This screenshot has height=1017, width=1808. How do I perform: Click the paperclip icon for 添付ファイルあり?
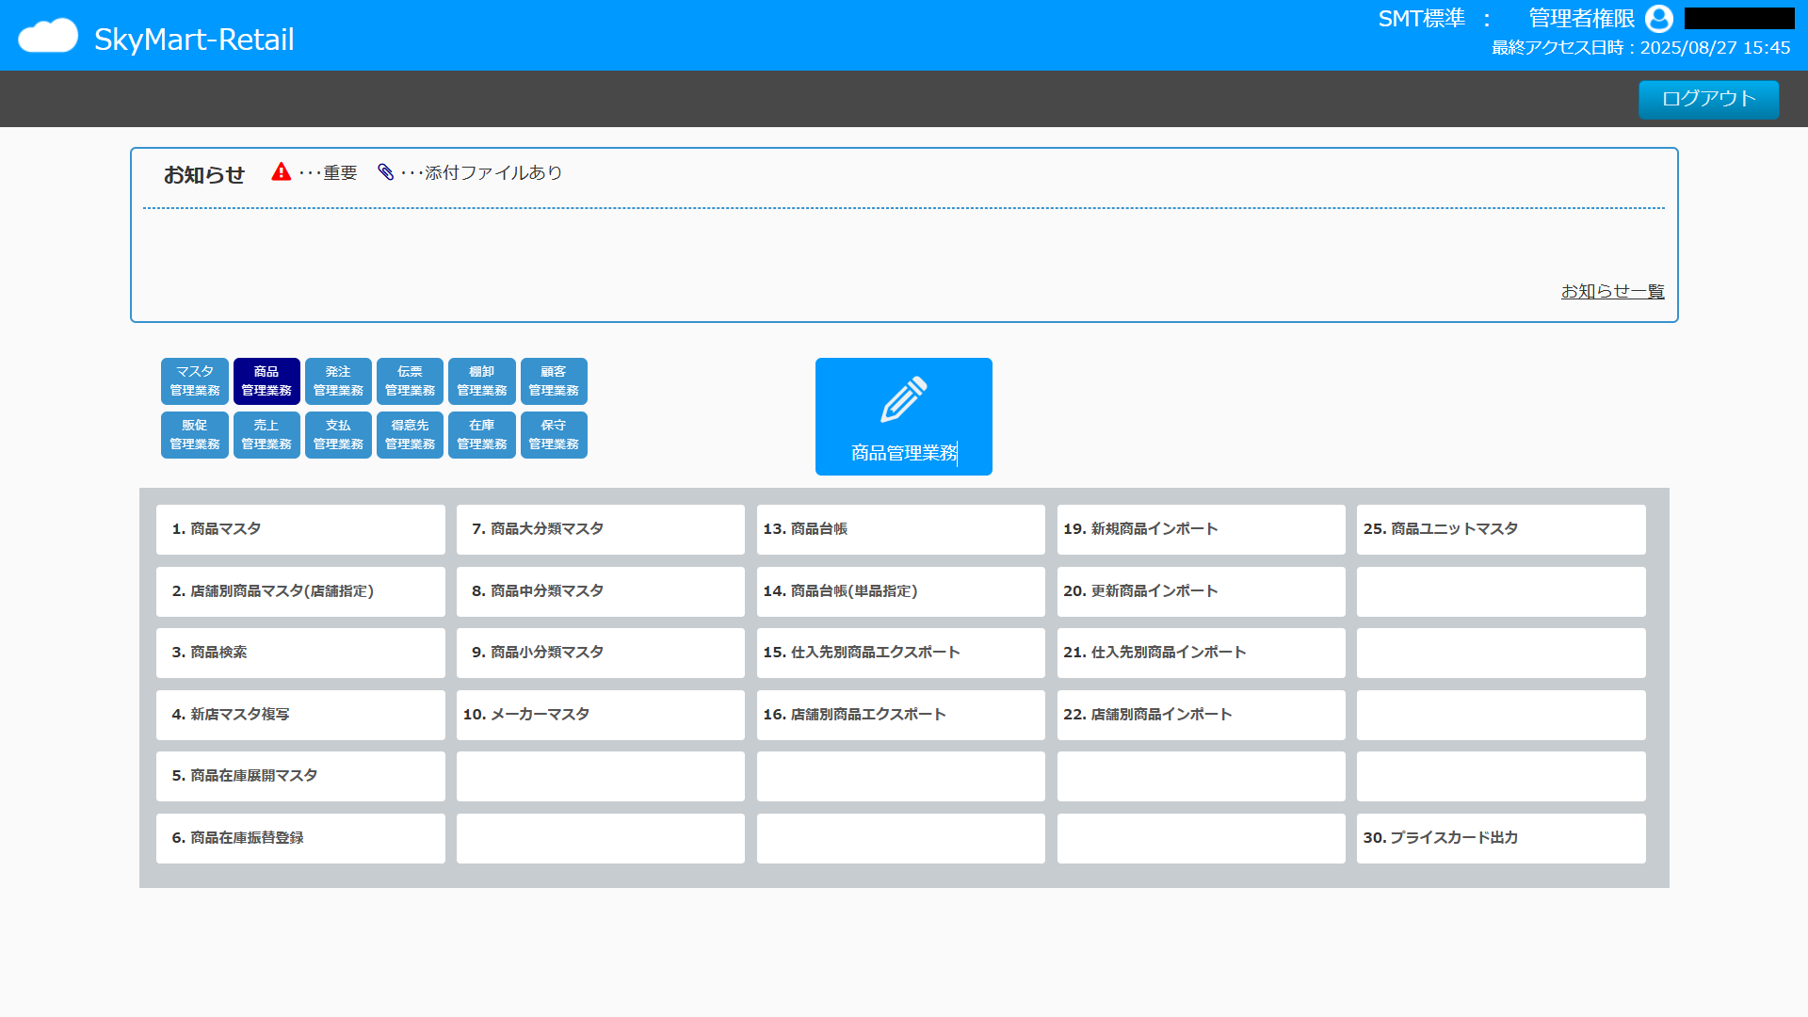pyautogui.click(x=384, y=171)
